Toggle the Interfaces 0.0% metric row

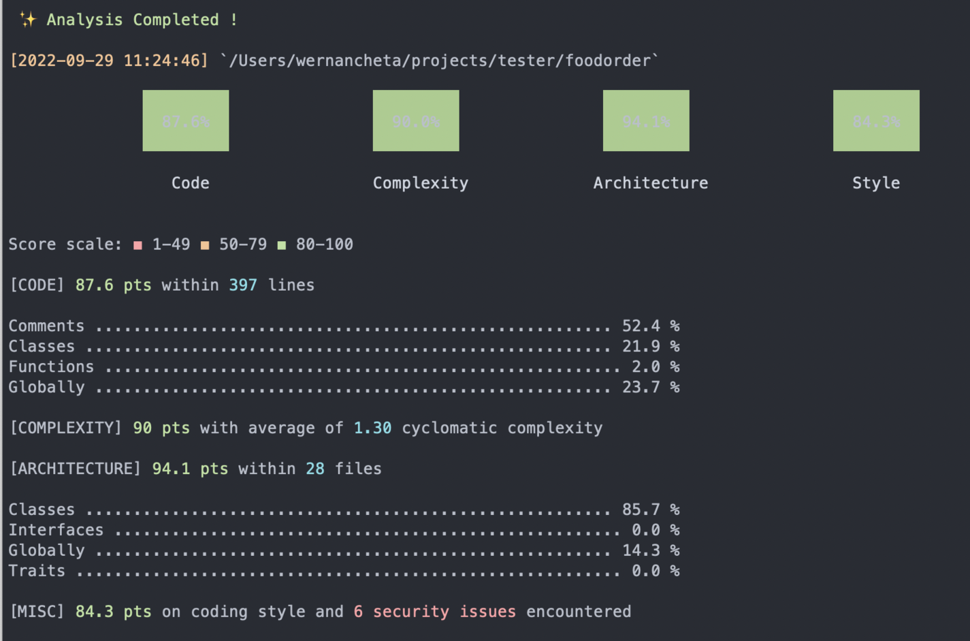pos(340,530)
